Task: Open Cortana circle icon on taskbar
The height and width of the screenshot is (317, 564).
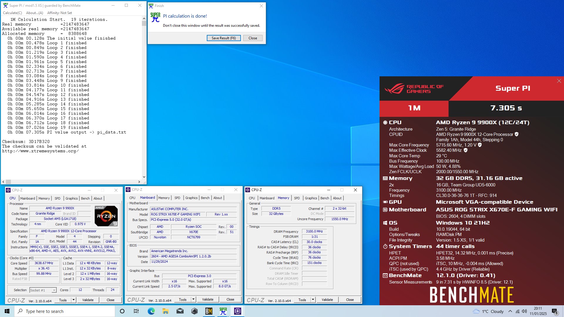Action: pyautogui.click(x=122, y=311)
